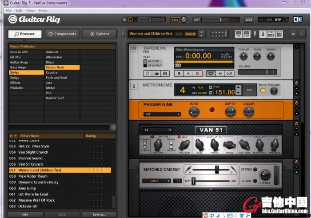Toggle loop in Tapedeck

point(211,74)
